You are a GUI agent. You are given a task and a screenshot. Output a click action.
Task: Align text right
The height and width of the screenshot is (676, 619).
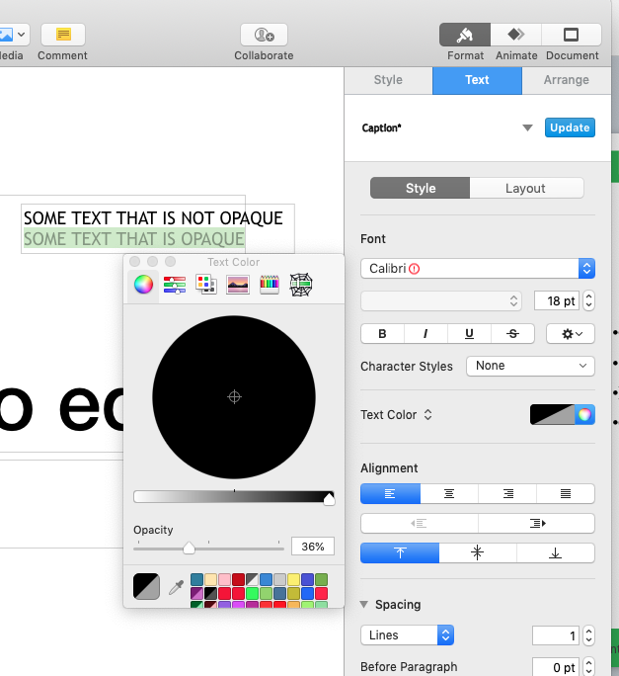[x=507, y=493]
